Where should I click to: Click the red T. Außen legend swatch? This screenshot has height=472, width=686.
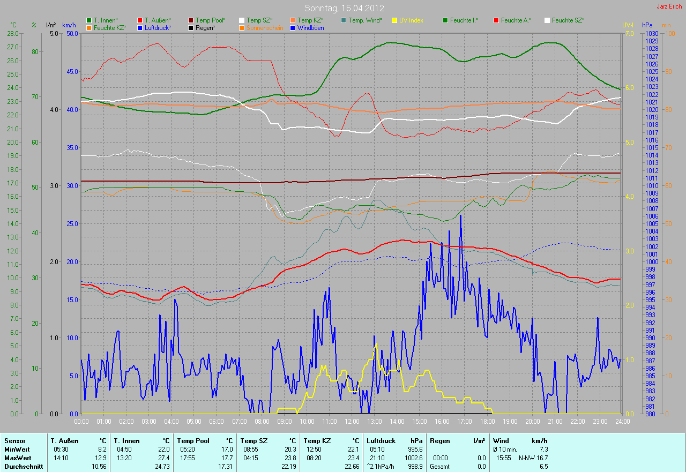(140, 20)
